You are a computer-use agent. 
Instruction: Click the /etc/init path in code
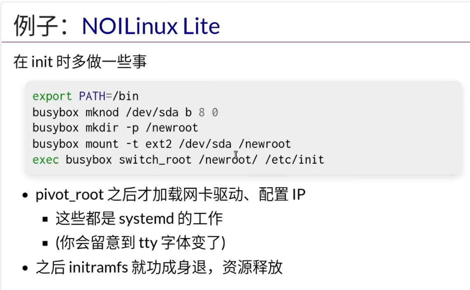pyautogui.click(x=295, y=160)
